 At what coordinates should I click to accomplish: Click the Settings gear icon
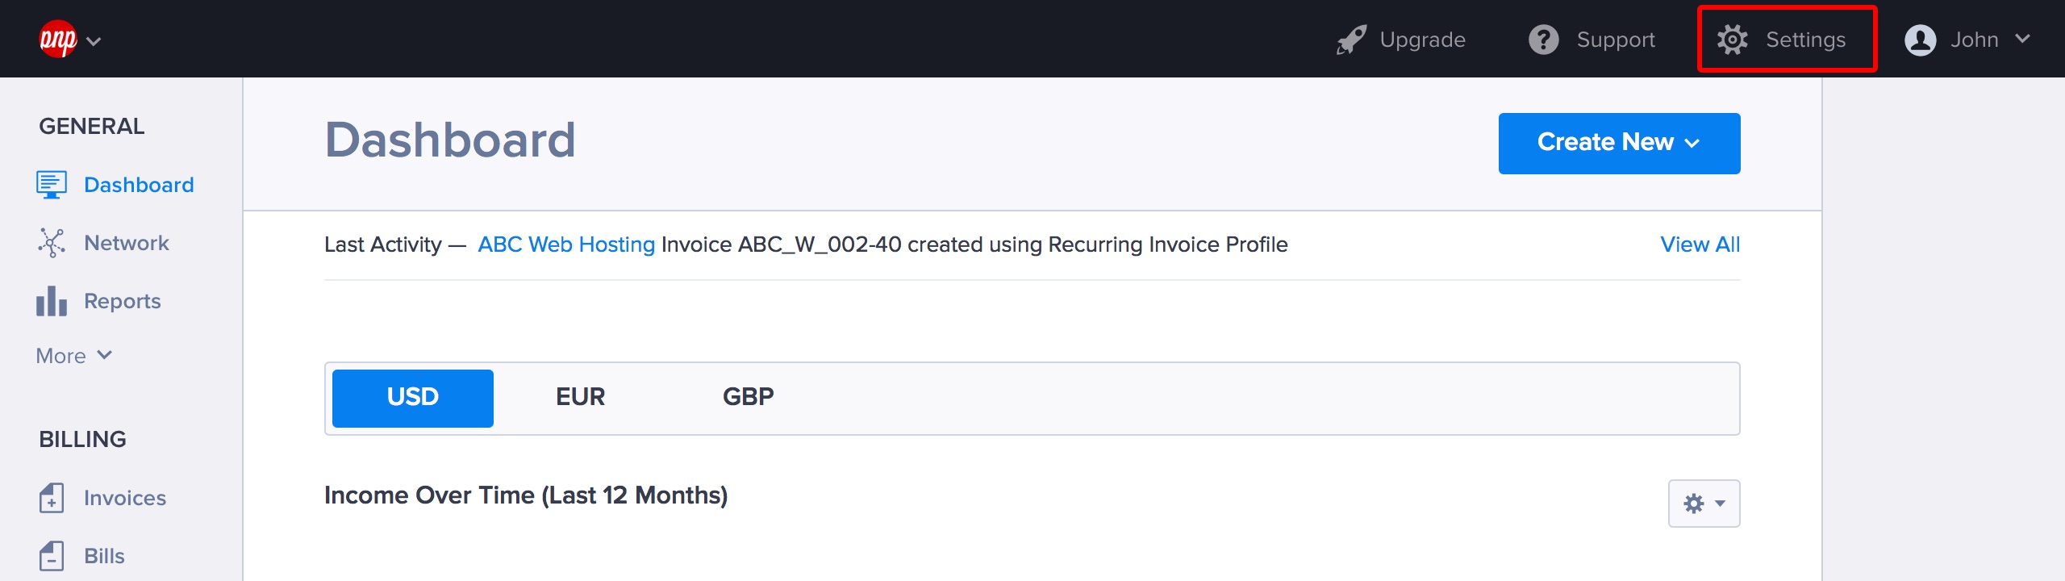[x=1732, y=40]
